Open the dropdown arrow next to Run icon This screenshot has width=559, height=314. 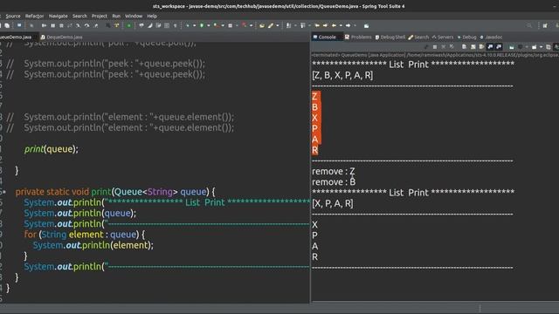209,25
